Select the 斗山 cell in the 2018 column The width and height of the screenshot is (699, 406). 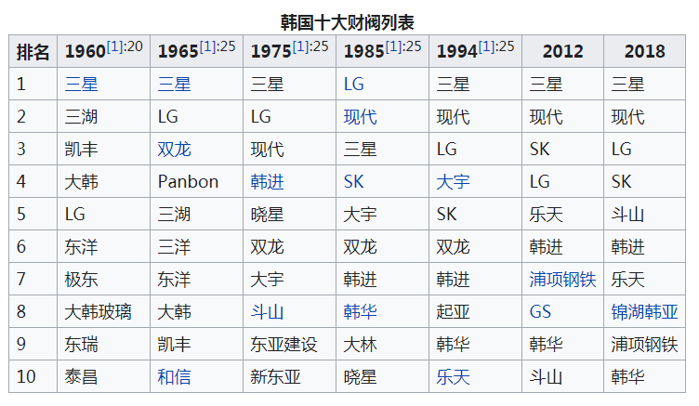click(x=644, y=215)
